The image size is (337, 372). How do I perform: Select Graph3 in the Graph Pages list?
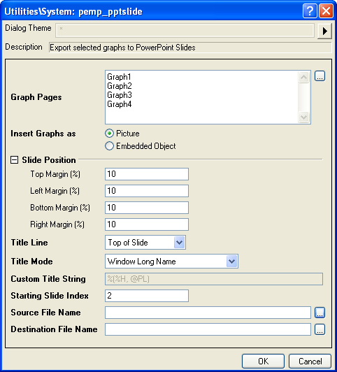tap(120, 95)
